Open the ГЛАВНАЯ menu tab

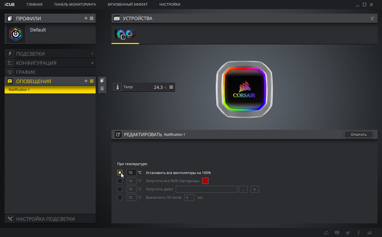34,4
